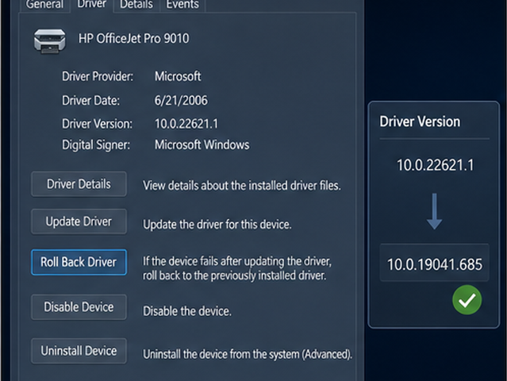Viewport: 507px width, 381px height.
Task: Click the Driver Provider label
Action: point(98,76)
